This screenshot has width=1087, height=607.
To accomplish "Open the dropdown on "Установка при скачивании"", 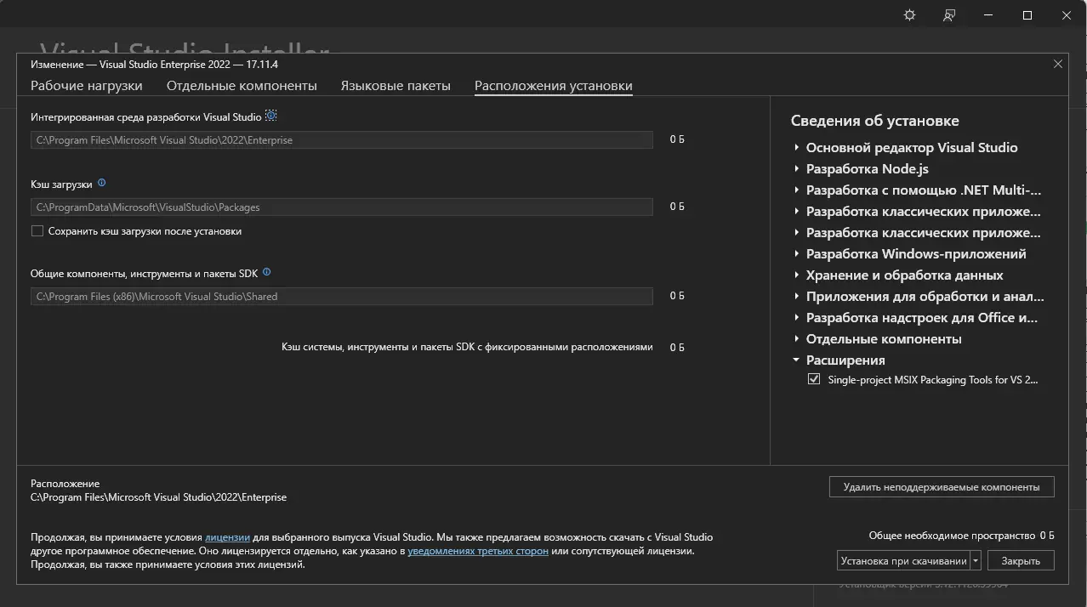I will [x=975, y=559].
